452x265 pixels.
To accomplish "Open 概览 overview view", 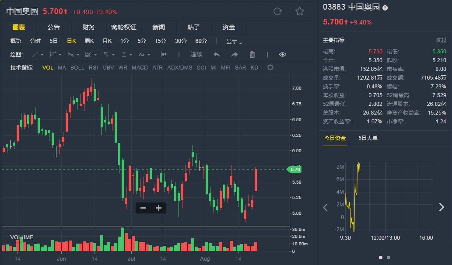I will [x=16, y=41].
